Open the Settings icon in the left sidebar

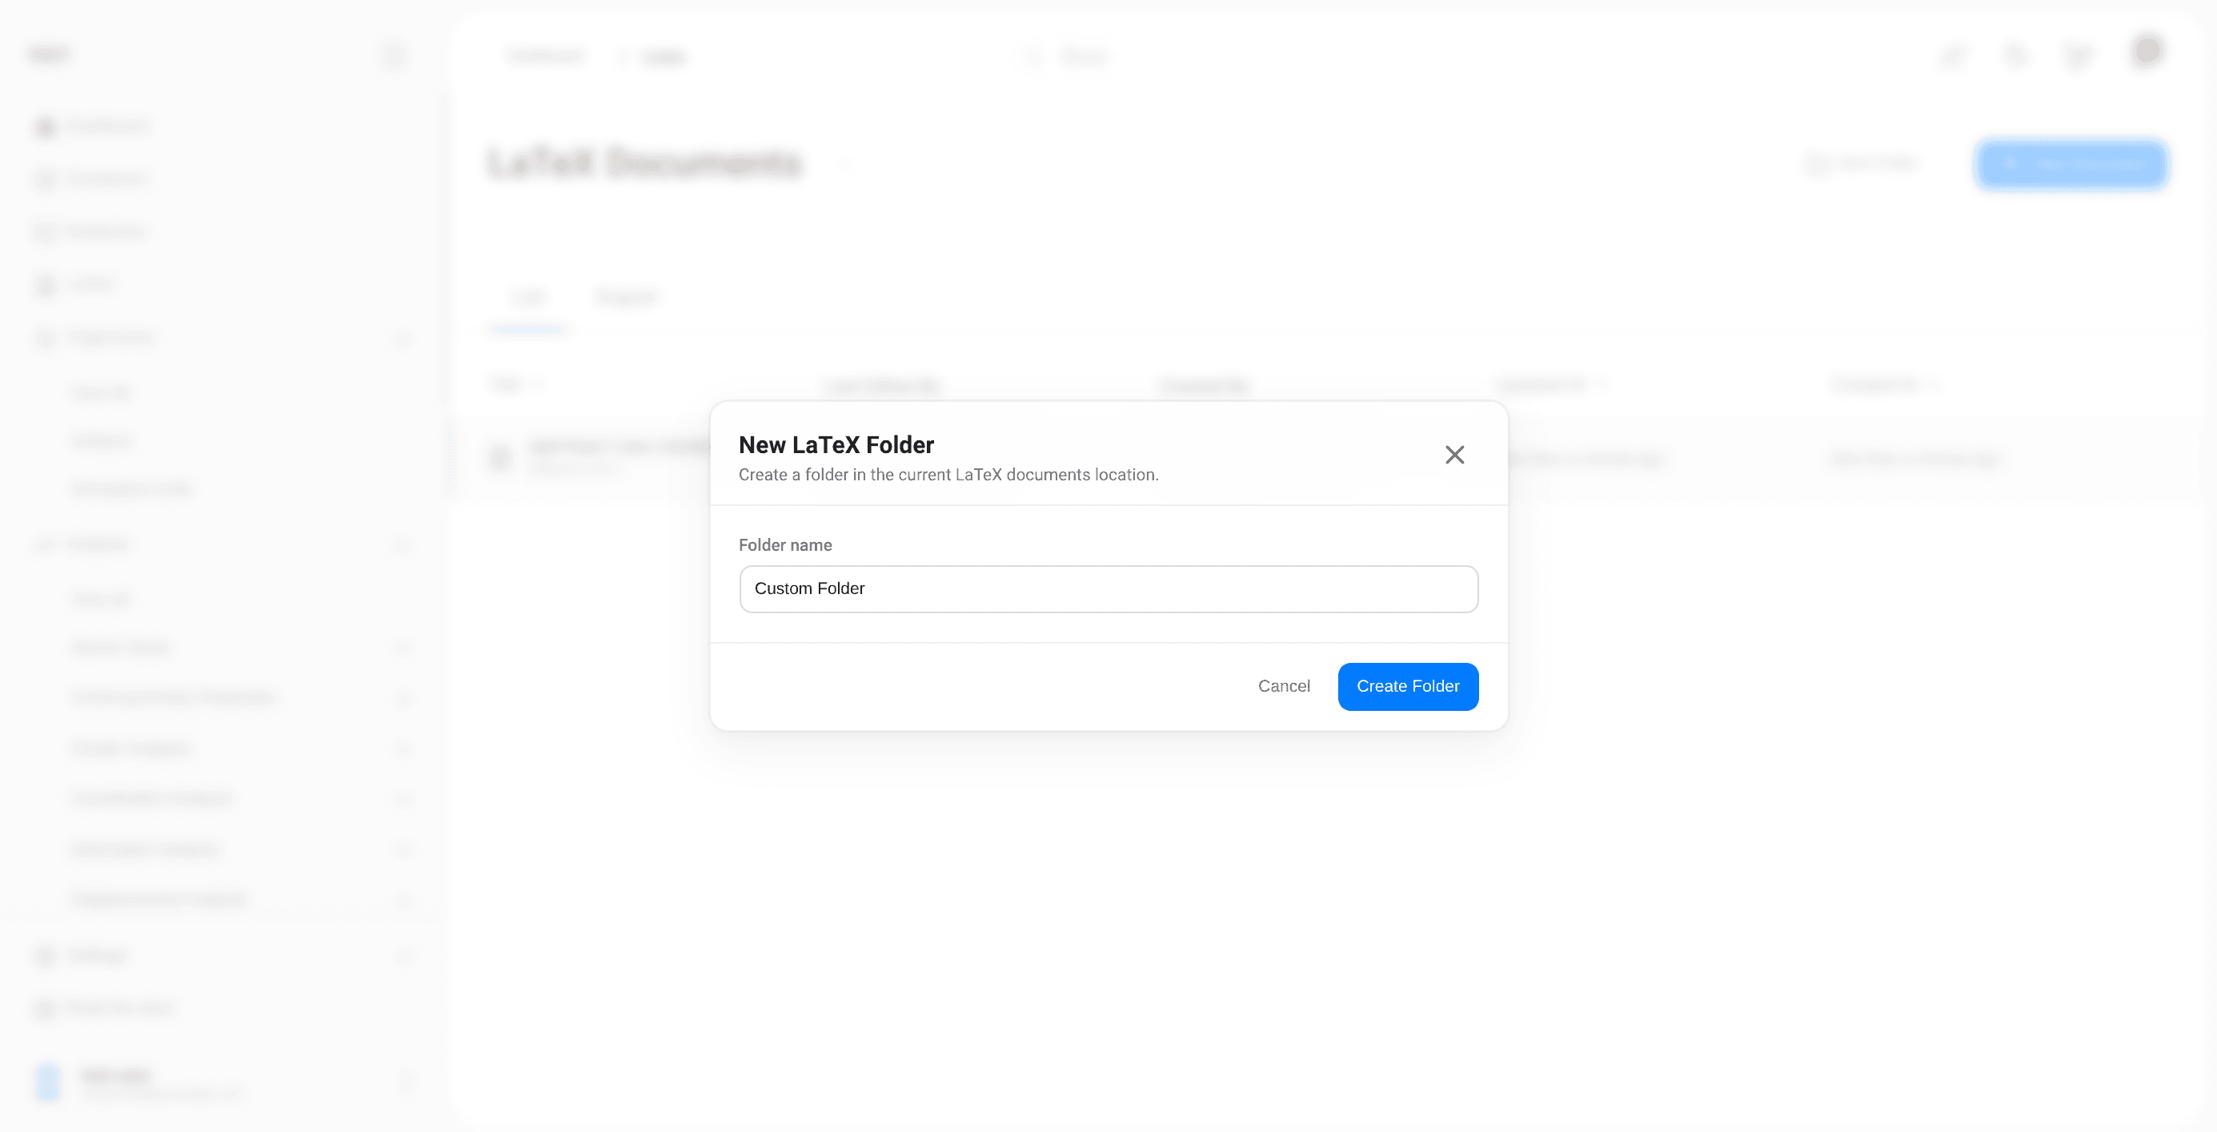pos(46,956)
